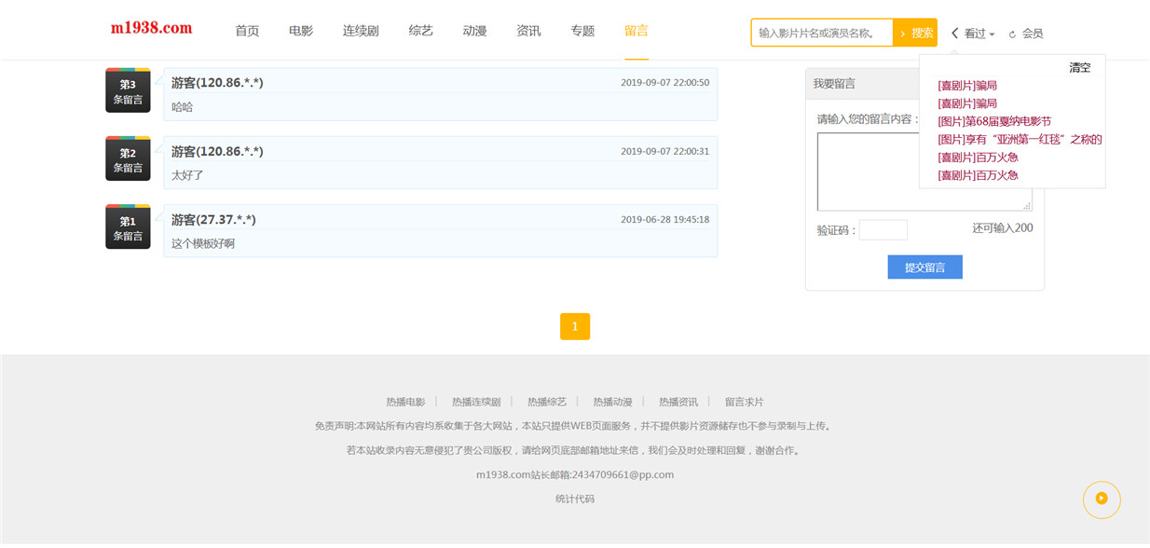The image size is (1150, 548).
Task: Click the timestamp 2019-09-07 22:00:50
Action: (x=664, y=83)
